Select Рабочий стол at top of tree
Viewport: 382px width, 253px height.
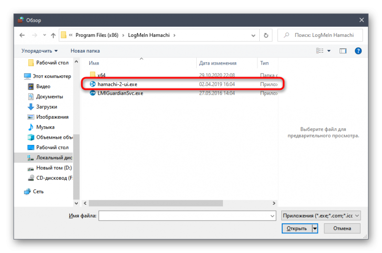48,63
